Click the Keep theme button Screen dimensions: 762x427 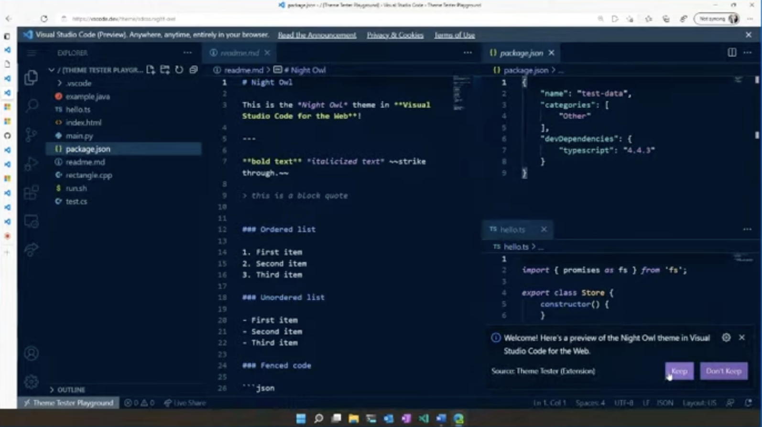[x=679, y=371]
